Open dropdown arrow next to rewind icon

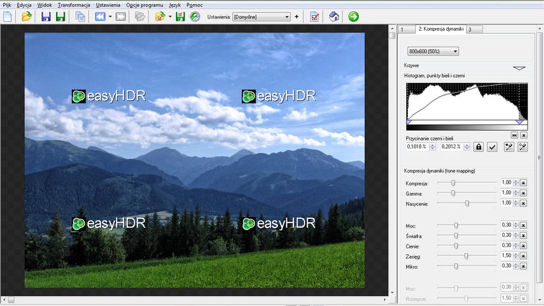pos(110,16)
